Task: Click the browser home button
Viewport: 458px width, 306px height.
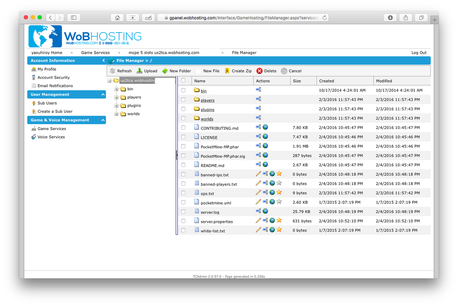Action: pos(117,18)
